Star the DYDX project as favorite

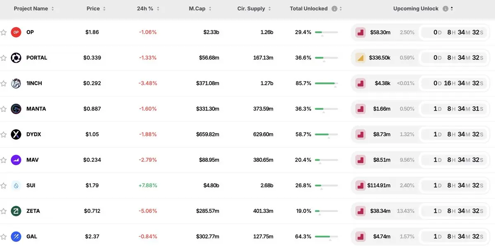[x=4, y=134]
